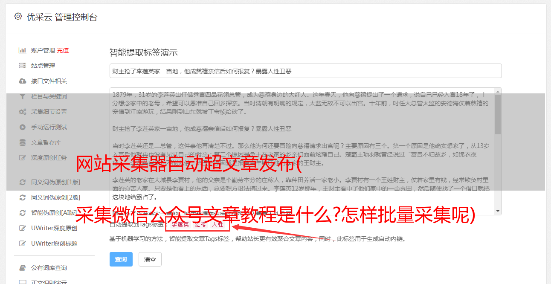Click the scroll-down arrow of article textarea
551x284 pixels.
coord(498,212)
